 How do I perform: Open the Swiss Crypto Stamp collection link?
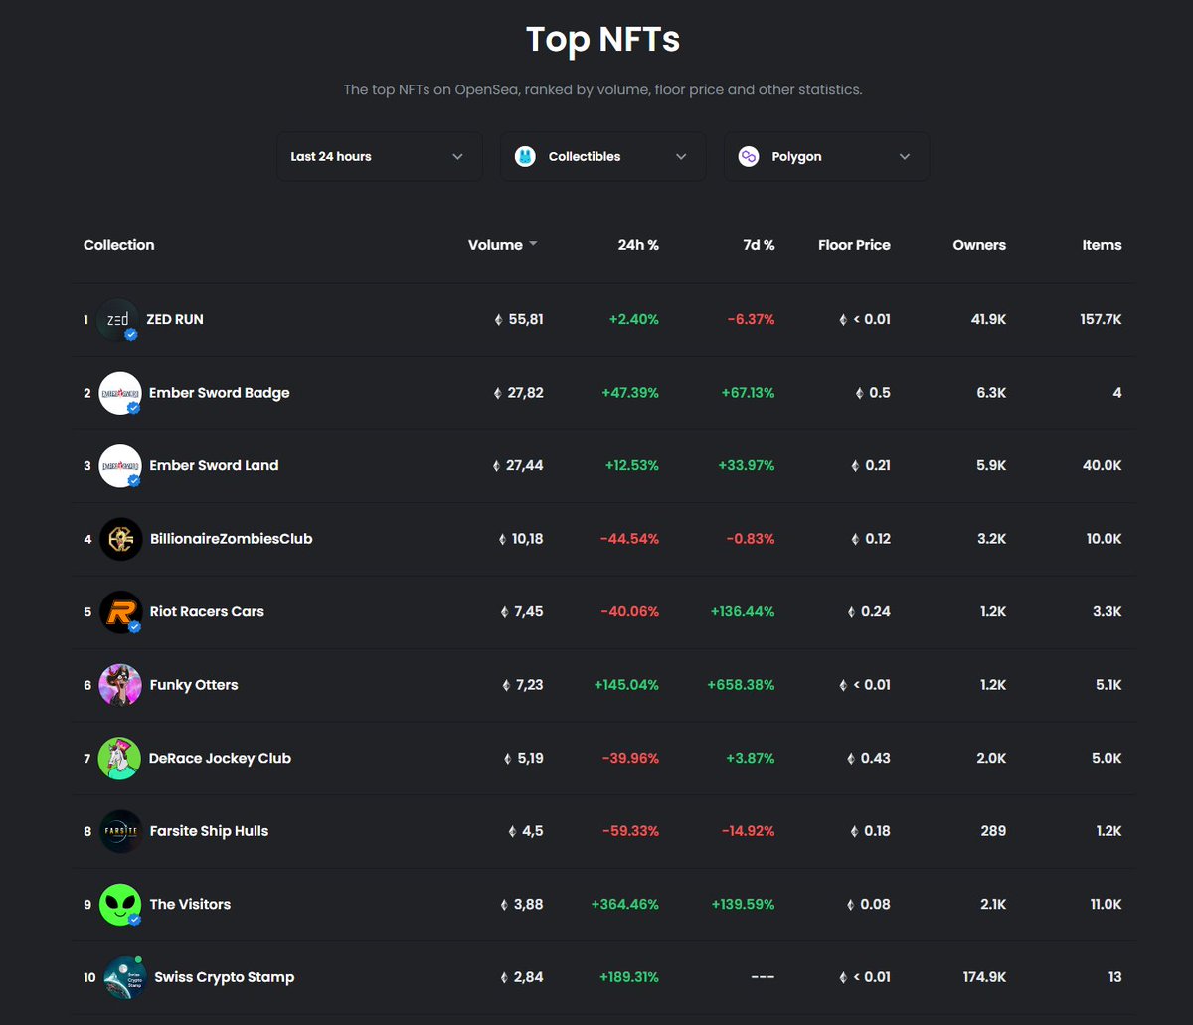pos(224,976)
